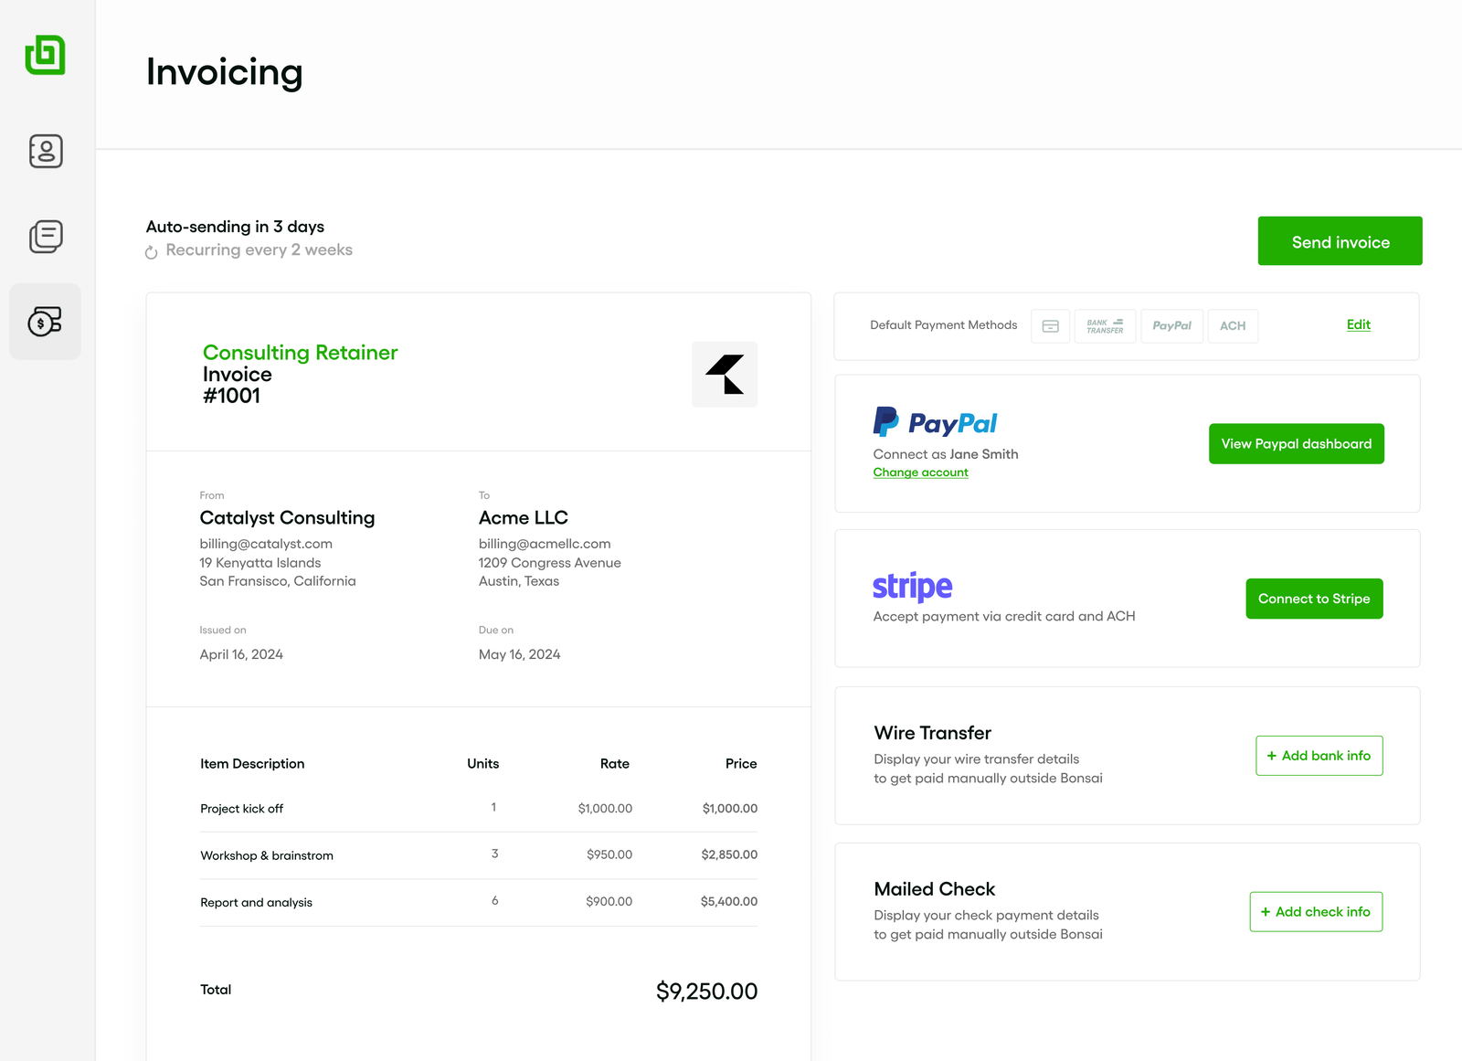Open the payments section in the sidebar
This screenshot has height=1061, width=1462.
point(45,321)
